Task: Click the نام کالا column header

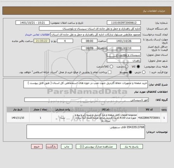Action: [106, 109]
